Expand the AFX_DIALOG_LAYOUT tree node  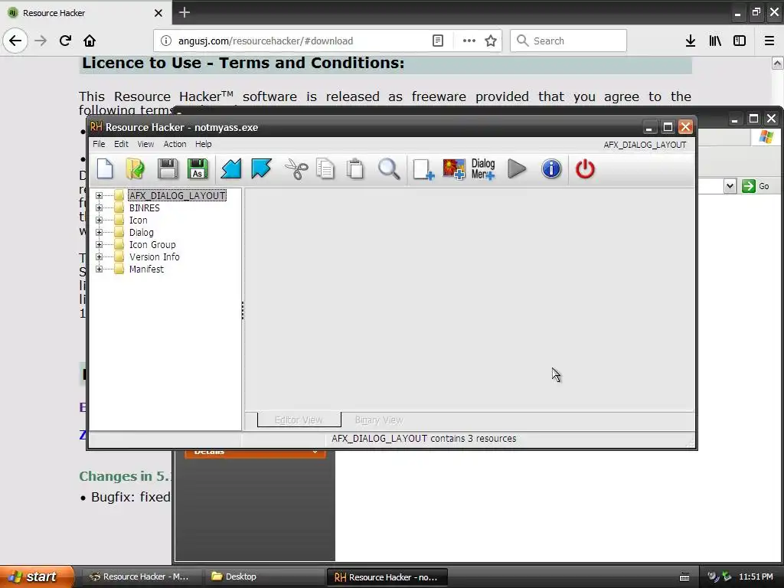point(99,195)
